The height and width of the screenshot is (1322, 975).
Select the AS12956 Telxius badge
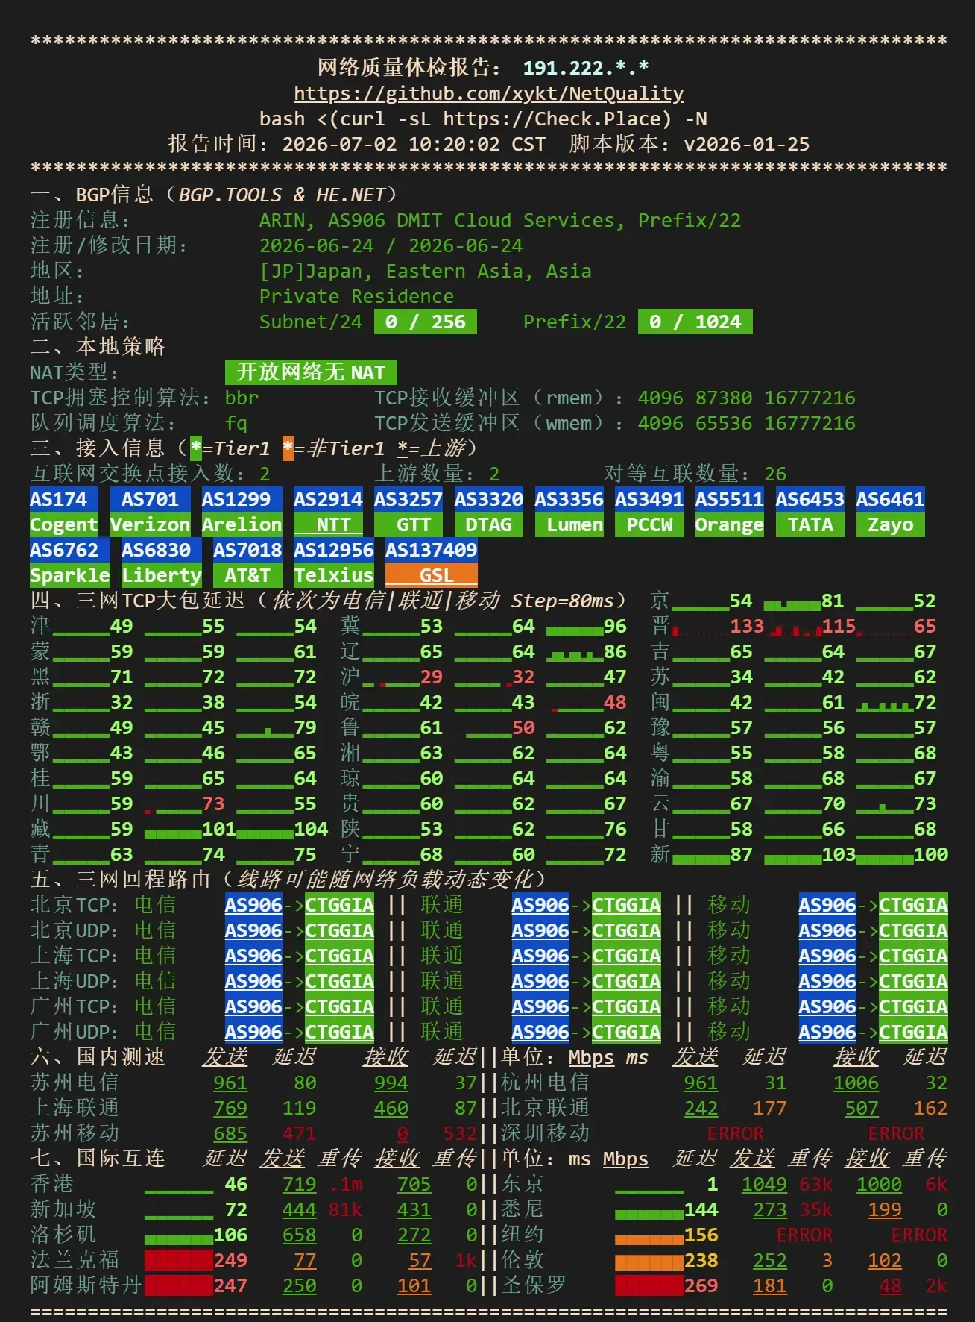(333, 563)
